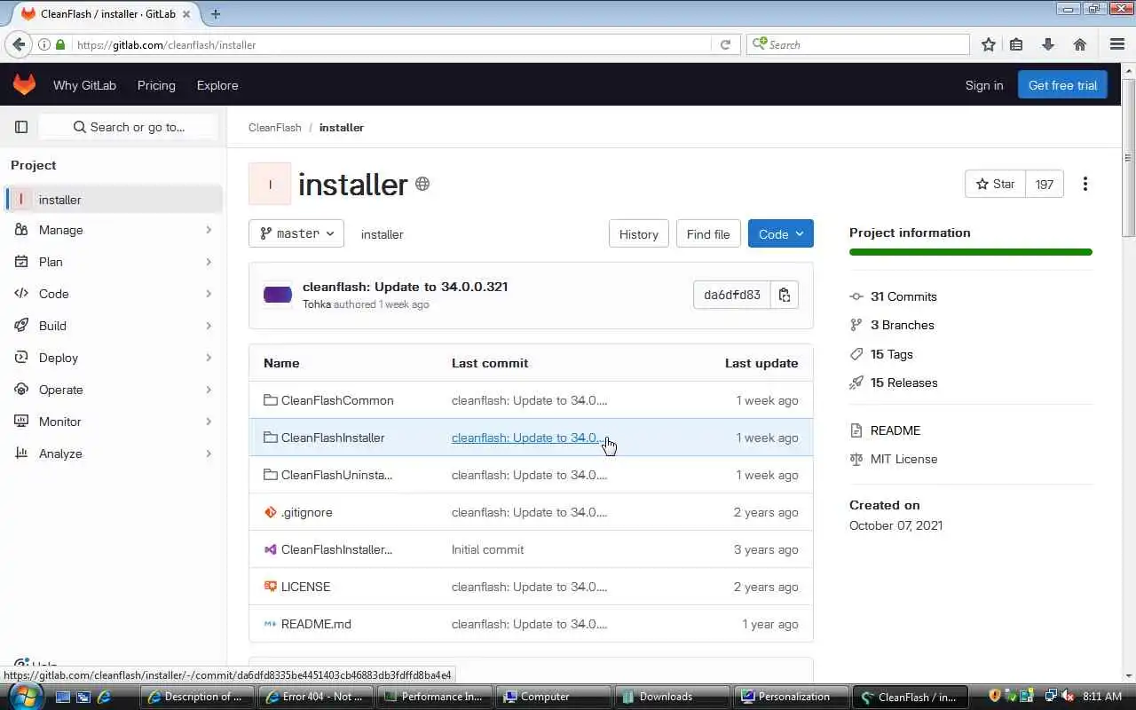Image resolution: width=1136 pixels, height=710 pixels.
Task: Click the 197 star count
Action: coord(1045,184)
